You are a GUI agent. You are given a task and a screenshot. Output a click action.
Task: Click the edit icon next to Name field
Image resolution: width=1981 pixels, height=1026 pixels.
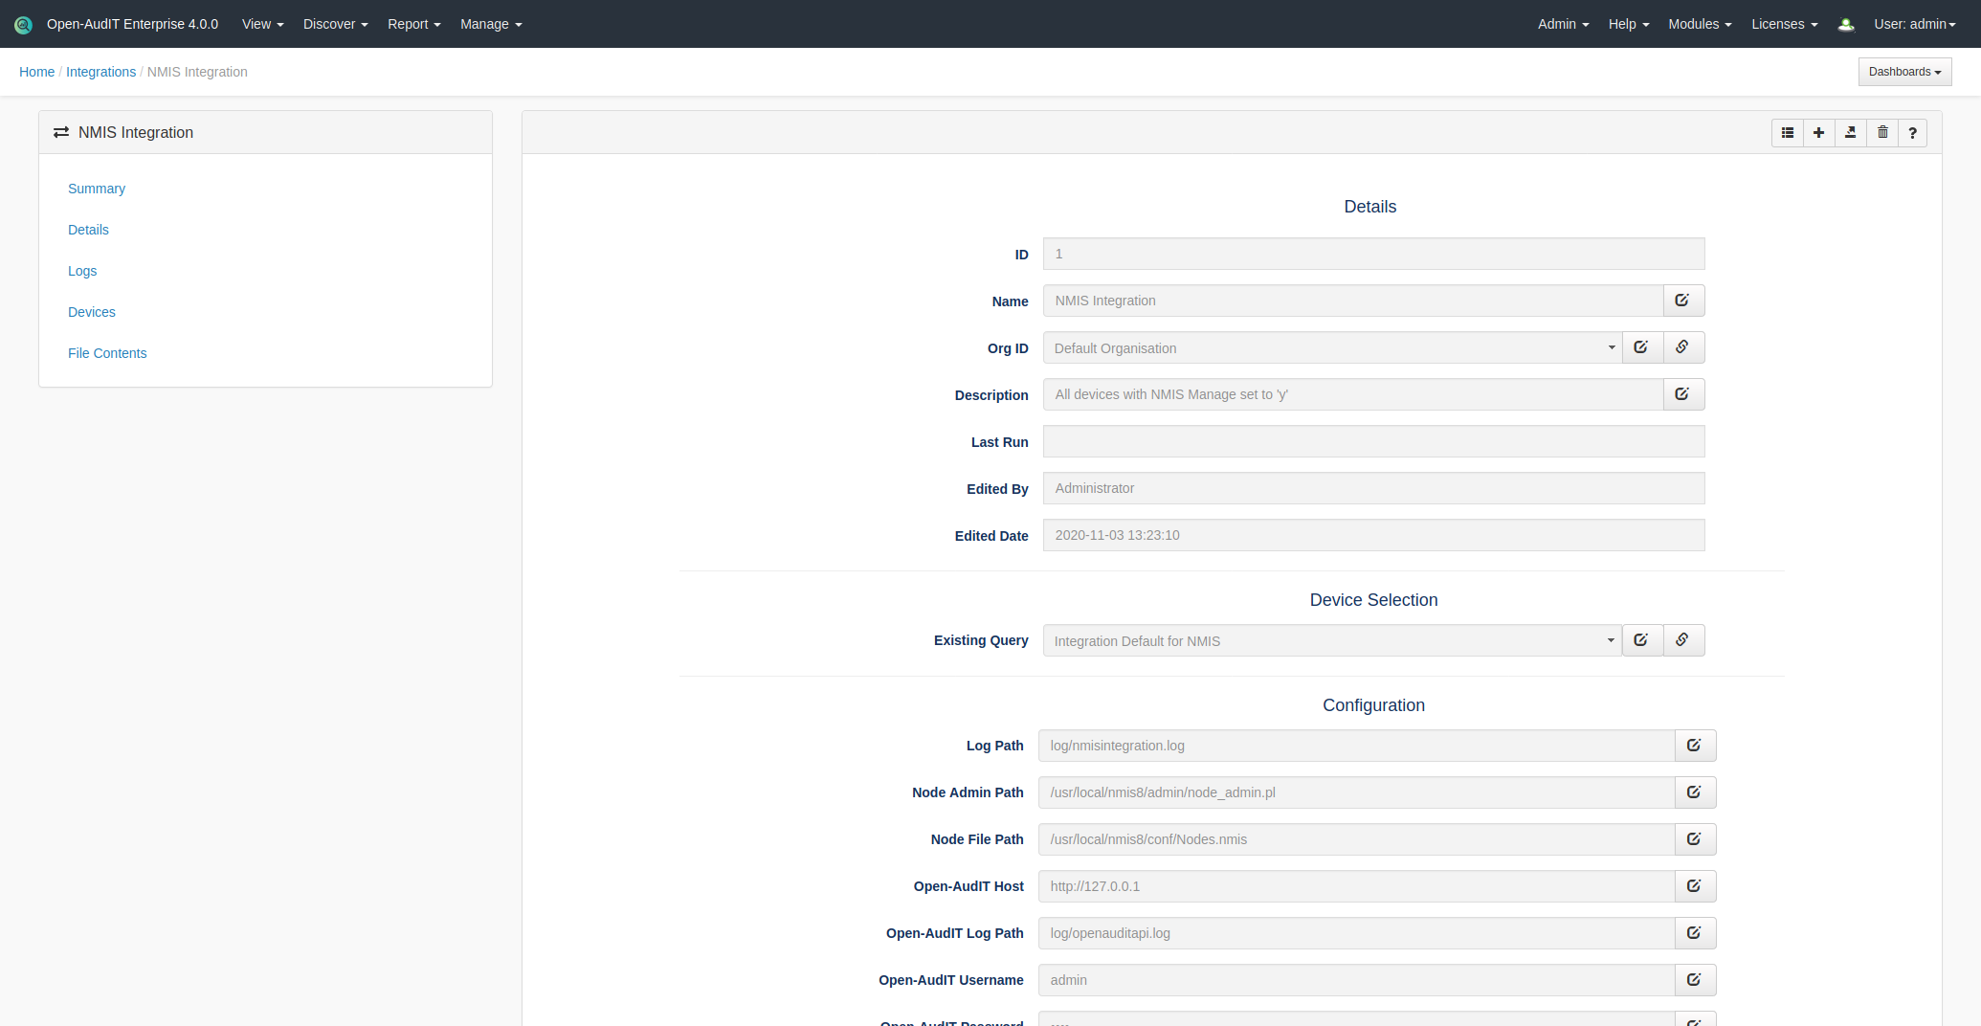1683,300
